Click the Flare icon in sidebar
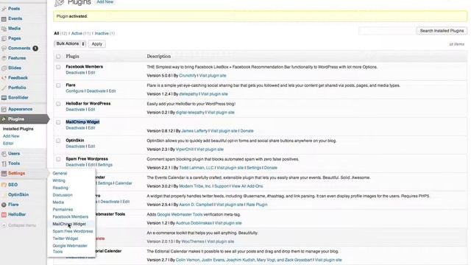 pos(4,205)
